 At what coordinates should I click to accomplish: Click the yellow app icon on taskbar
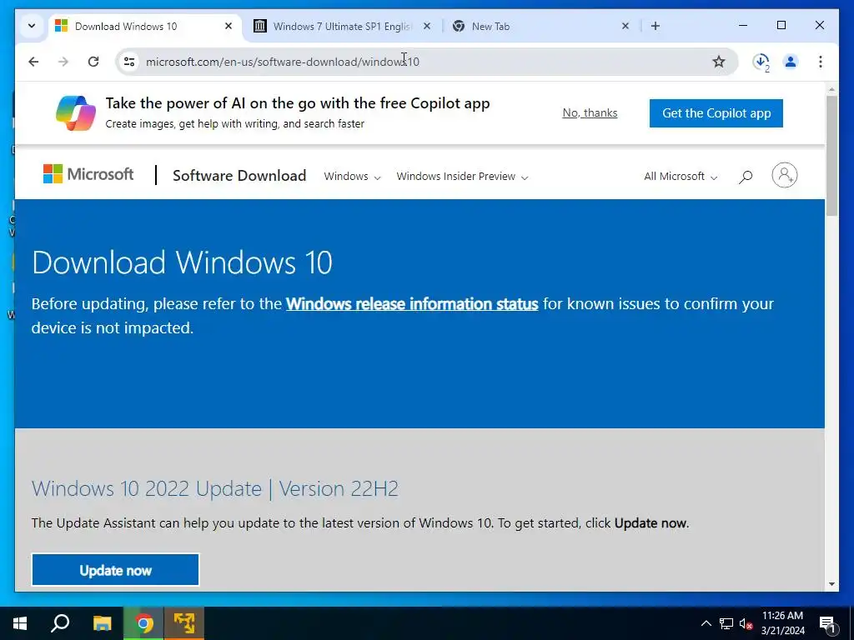point(184,623)
